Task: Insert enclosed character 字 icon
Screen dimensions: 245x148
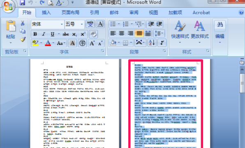Action: 82,43
